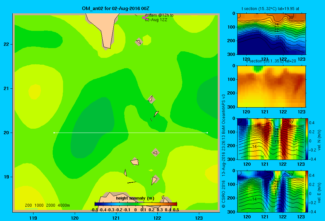The image size is (325, 221).
Task: Click the 0.4 label on vel. N scale
Action: tap(312, 123)
